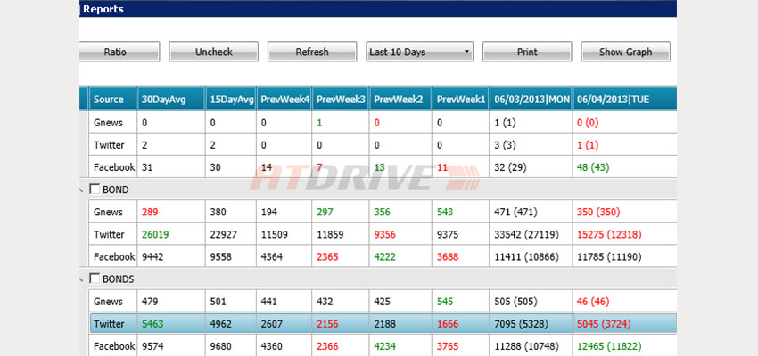The height and width of the screenshot is (356, 758).
Task: Click the 11785 (11190) cell
Action: pyautogui.click(x=624, y=256)
